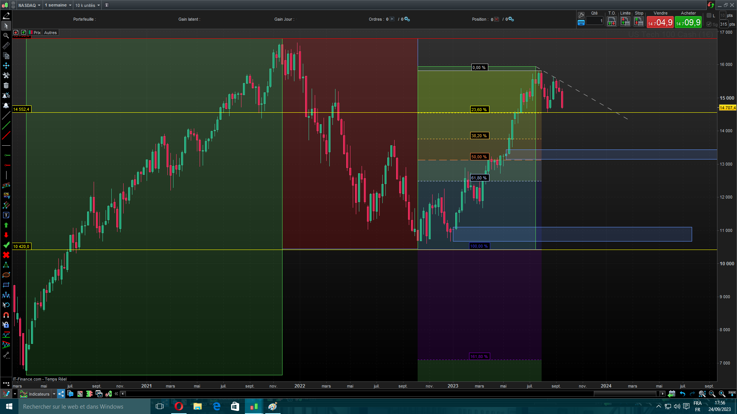The height and width of the screenshot is (414, 737).
Task: Open the NASDAQ instrument dropdown
Action: 29,5
